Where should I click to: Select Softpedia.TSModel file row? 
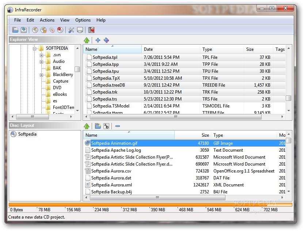(x=185, y=106)
